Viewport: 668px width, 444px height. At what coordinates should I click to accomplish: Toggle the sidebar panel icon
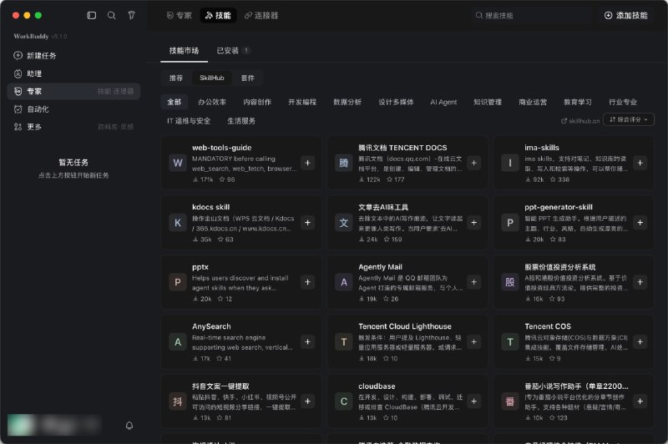pos(91,15)
